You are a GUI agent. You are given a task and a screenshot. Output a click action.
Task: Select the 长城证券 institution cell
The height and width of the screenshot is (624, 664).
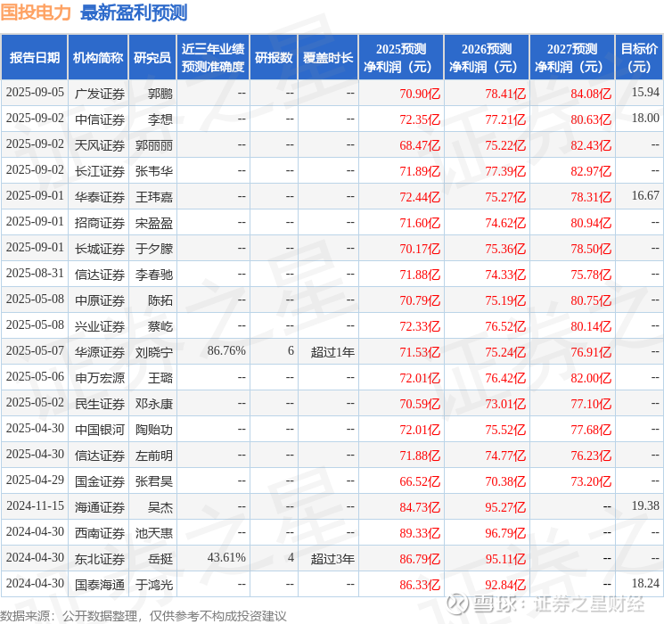100,249
